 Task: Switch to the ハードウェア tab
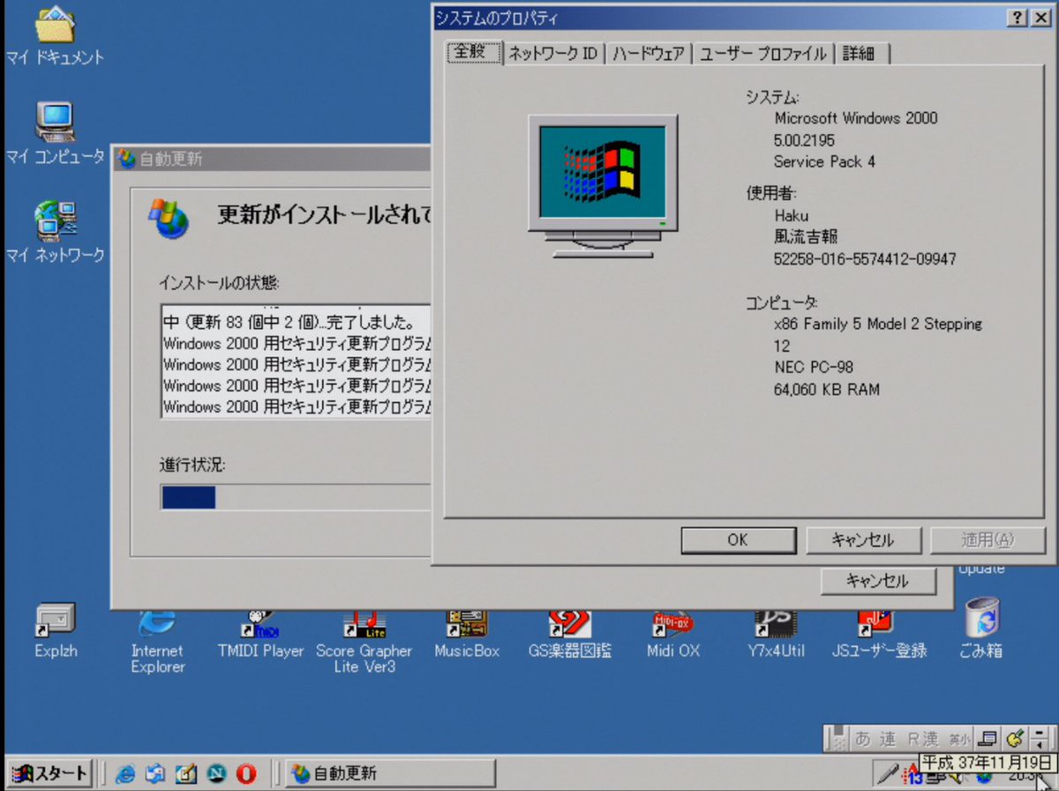649,54
